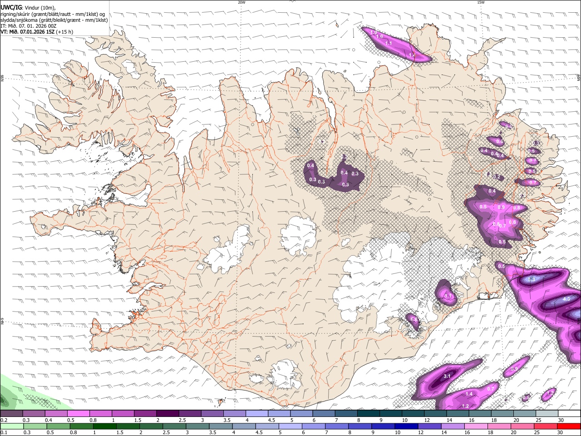Select the 0.3 swatch in the lower rain scale
Viewport: 581px width, 436px height.
35,426
